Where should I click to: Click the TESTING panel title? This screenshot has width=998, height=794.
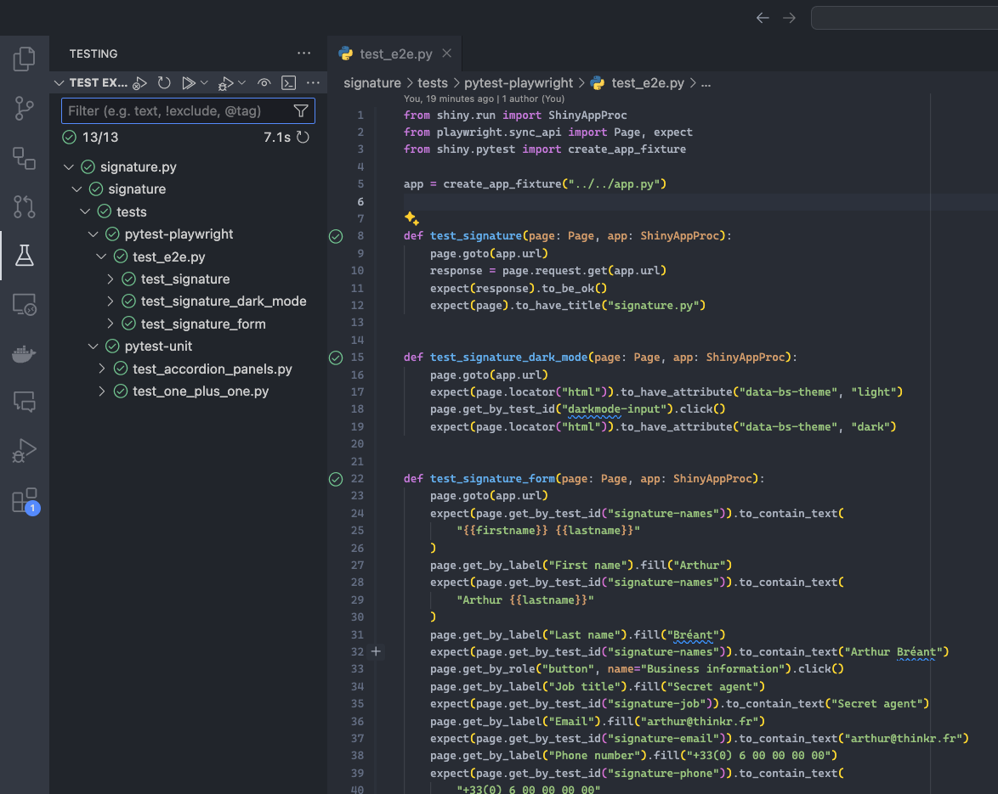tap(94, 53)
